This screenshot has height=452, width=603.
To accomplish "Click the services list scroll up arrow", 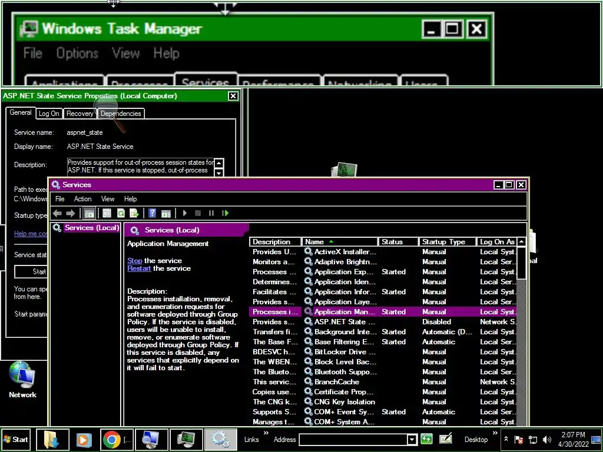I will (522, 242).
